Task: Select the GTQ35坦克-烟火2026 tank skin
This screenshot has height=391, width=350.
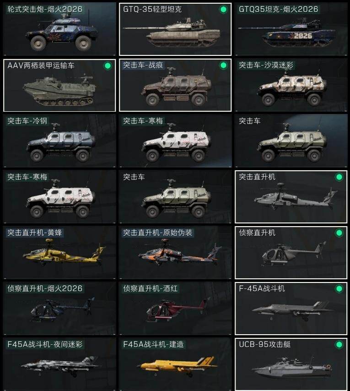Action: [x=291, y=29]
